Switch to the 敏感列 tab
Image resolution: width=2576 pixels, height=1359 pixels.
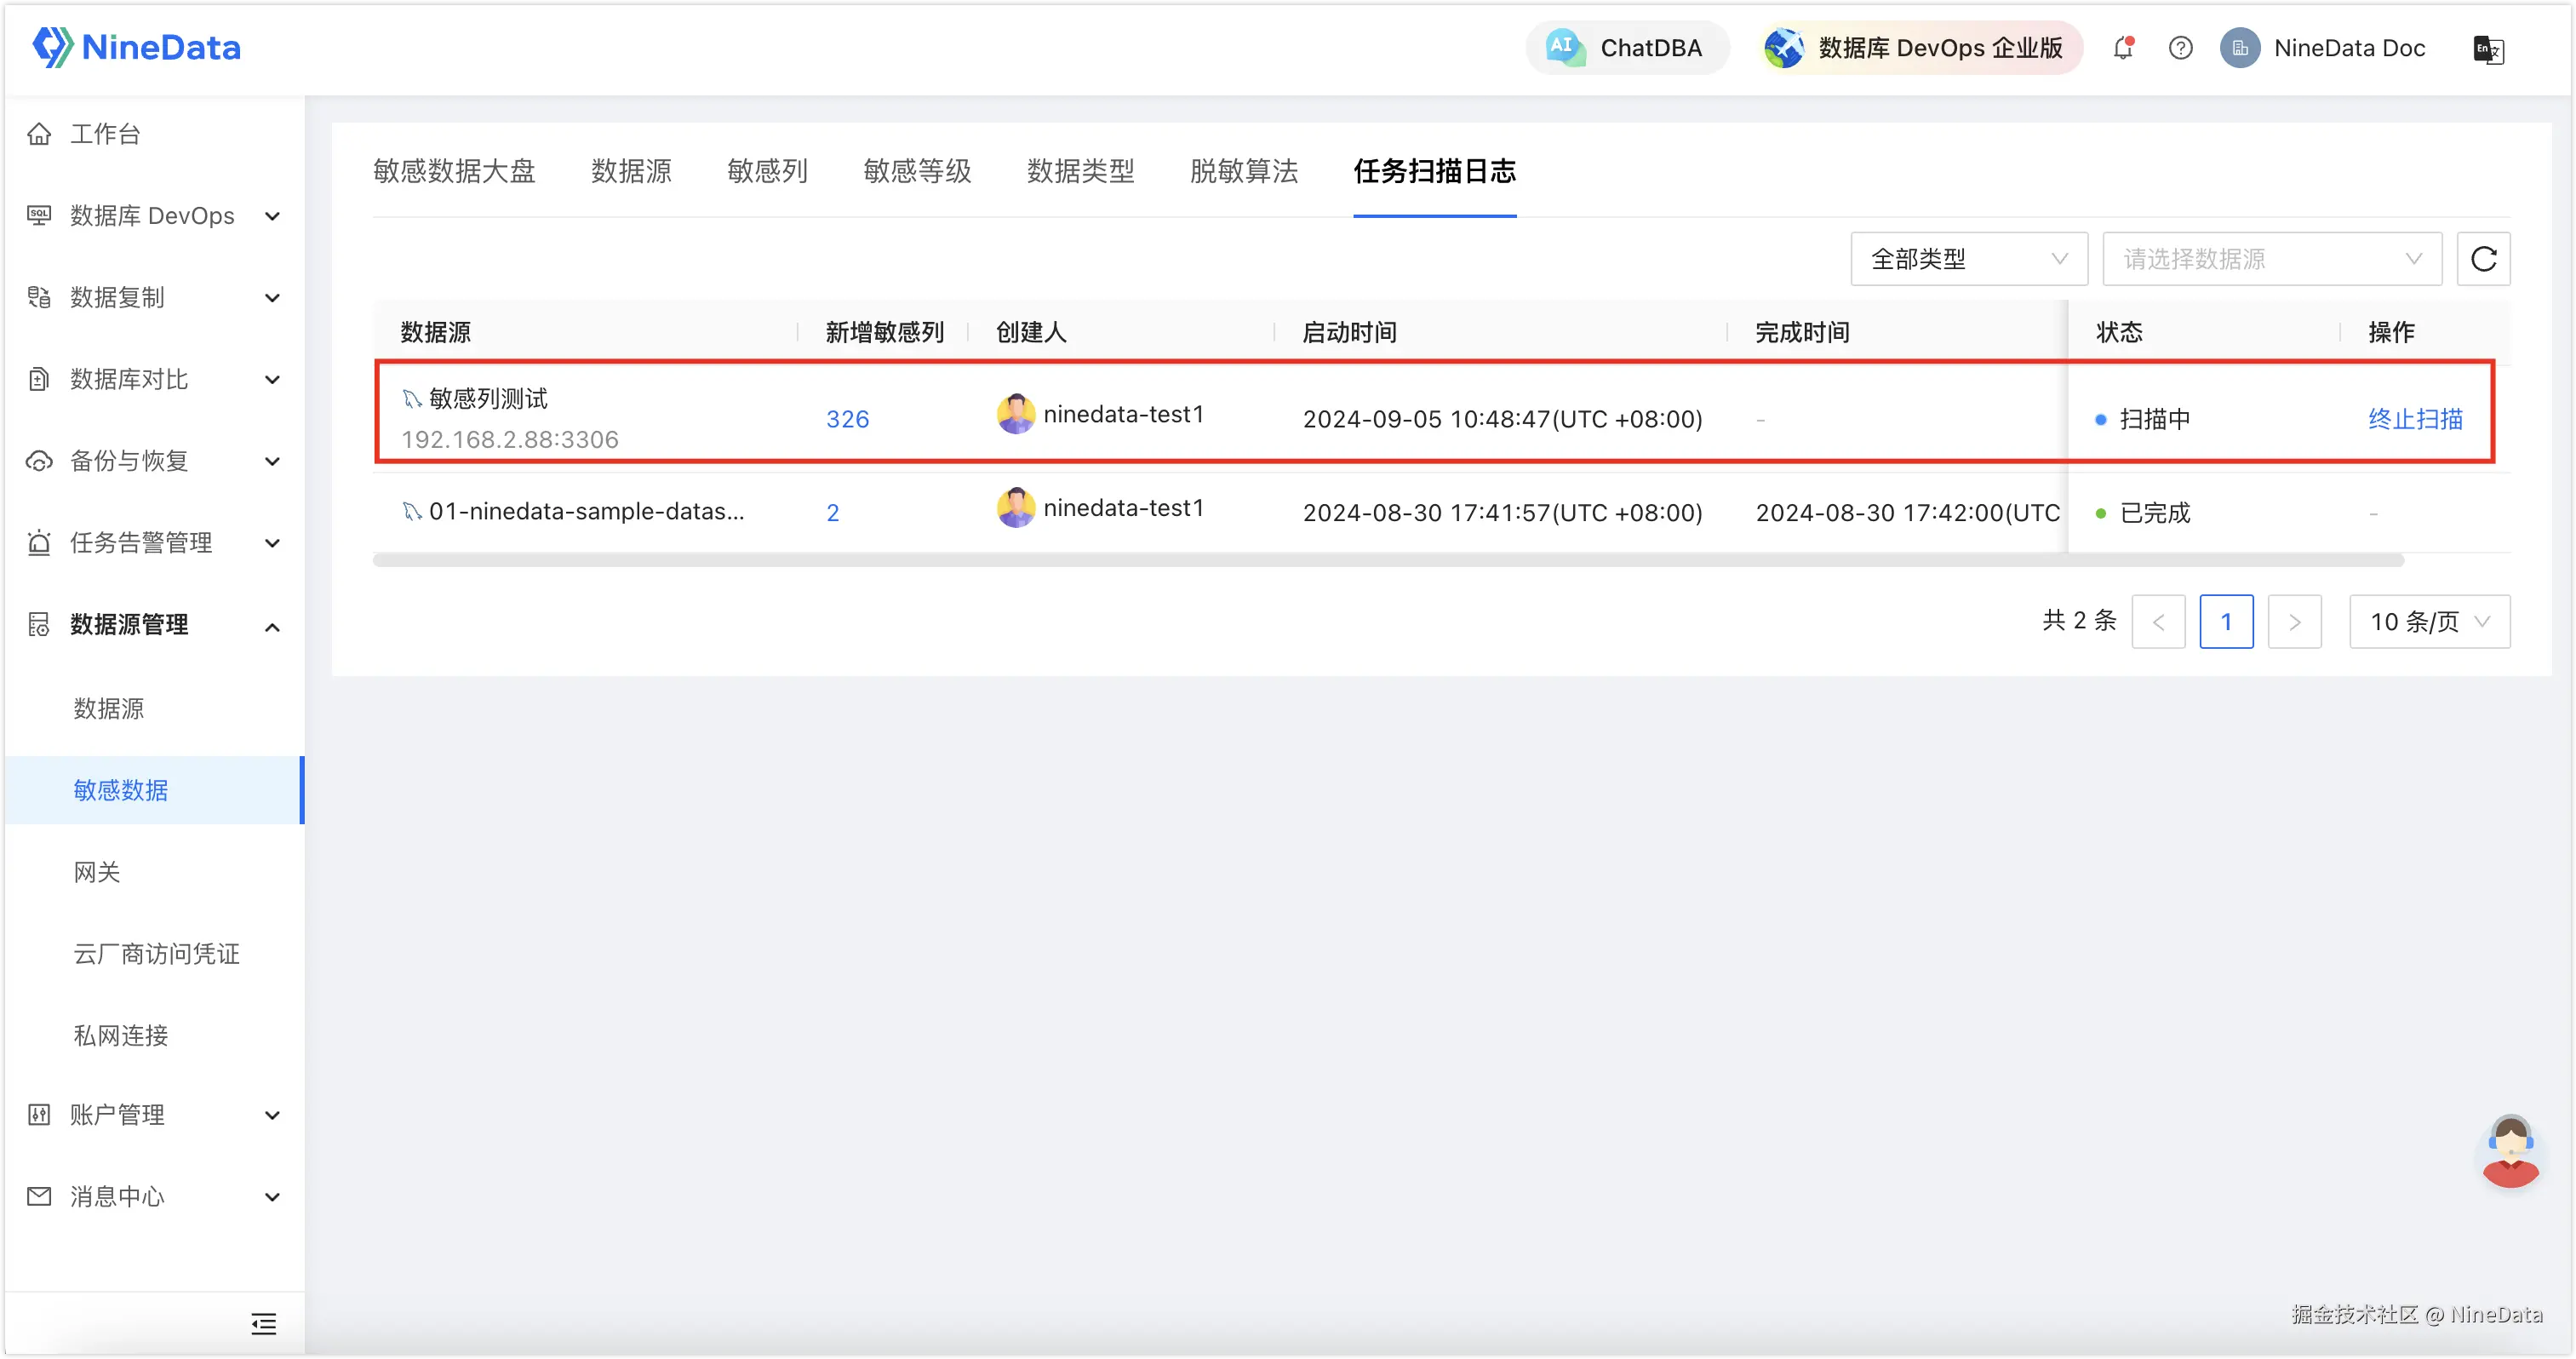tap(767, 171)
